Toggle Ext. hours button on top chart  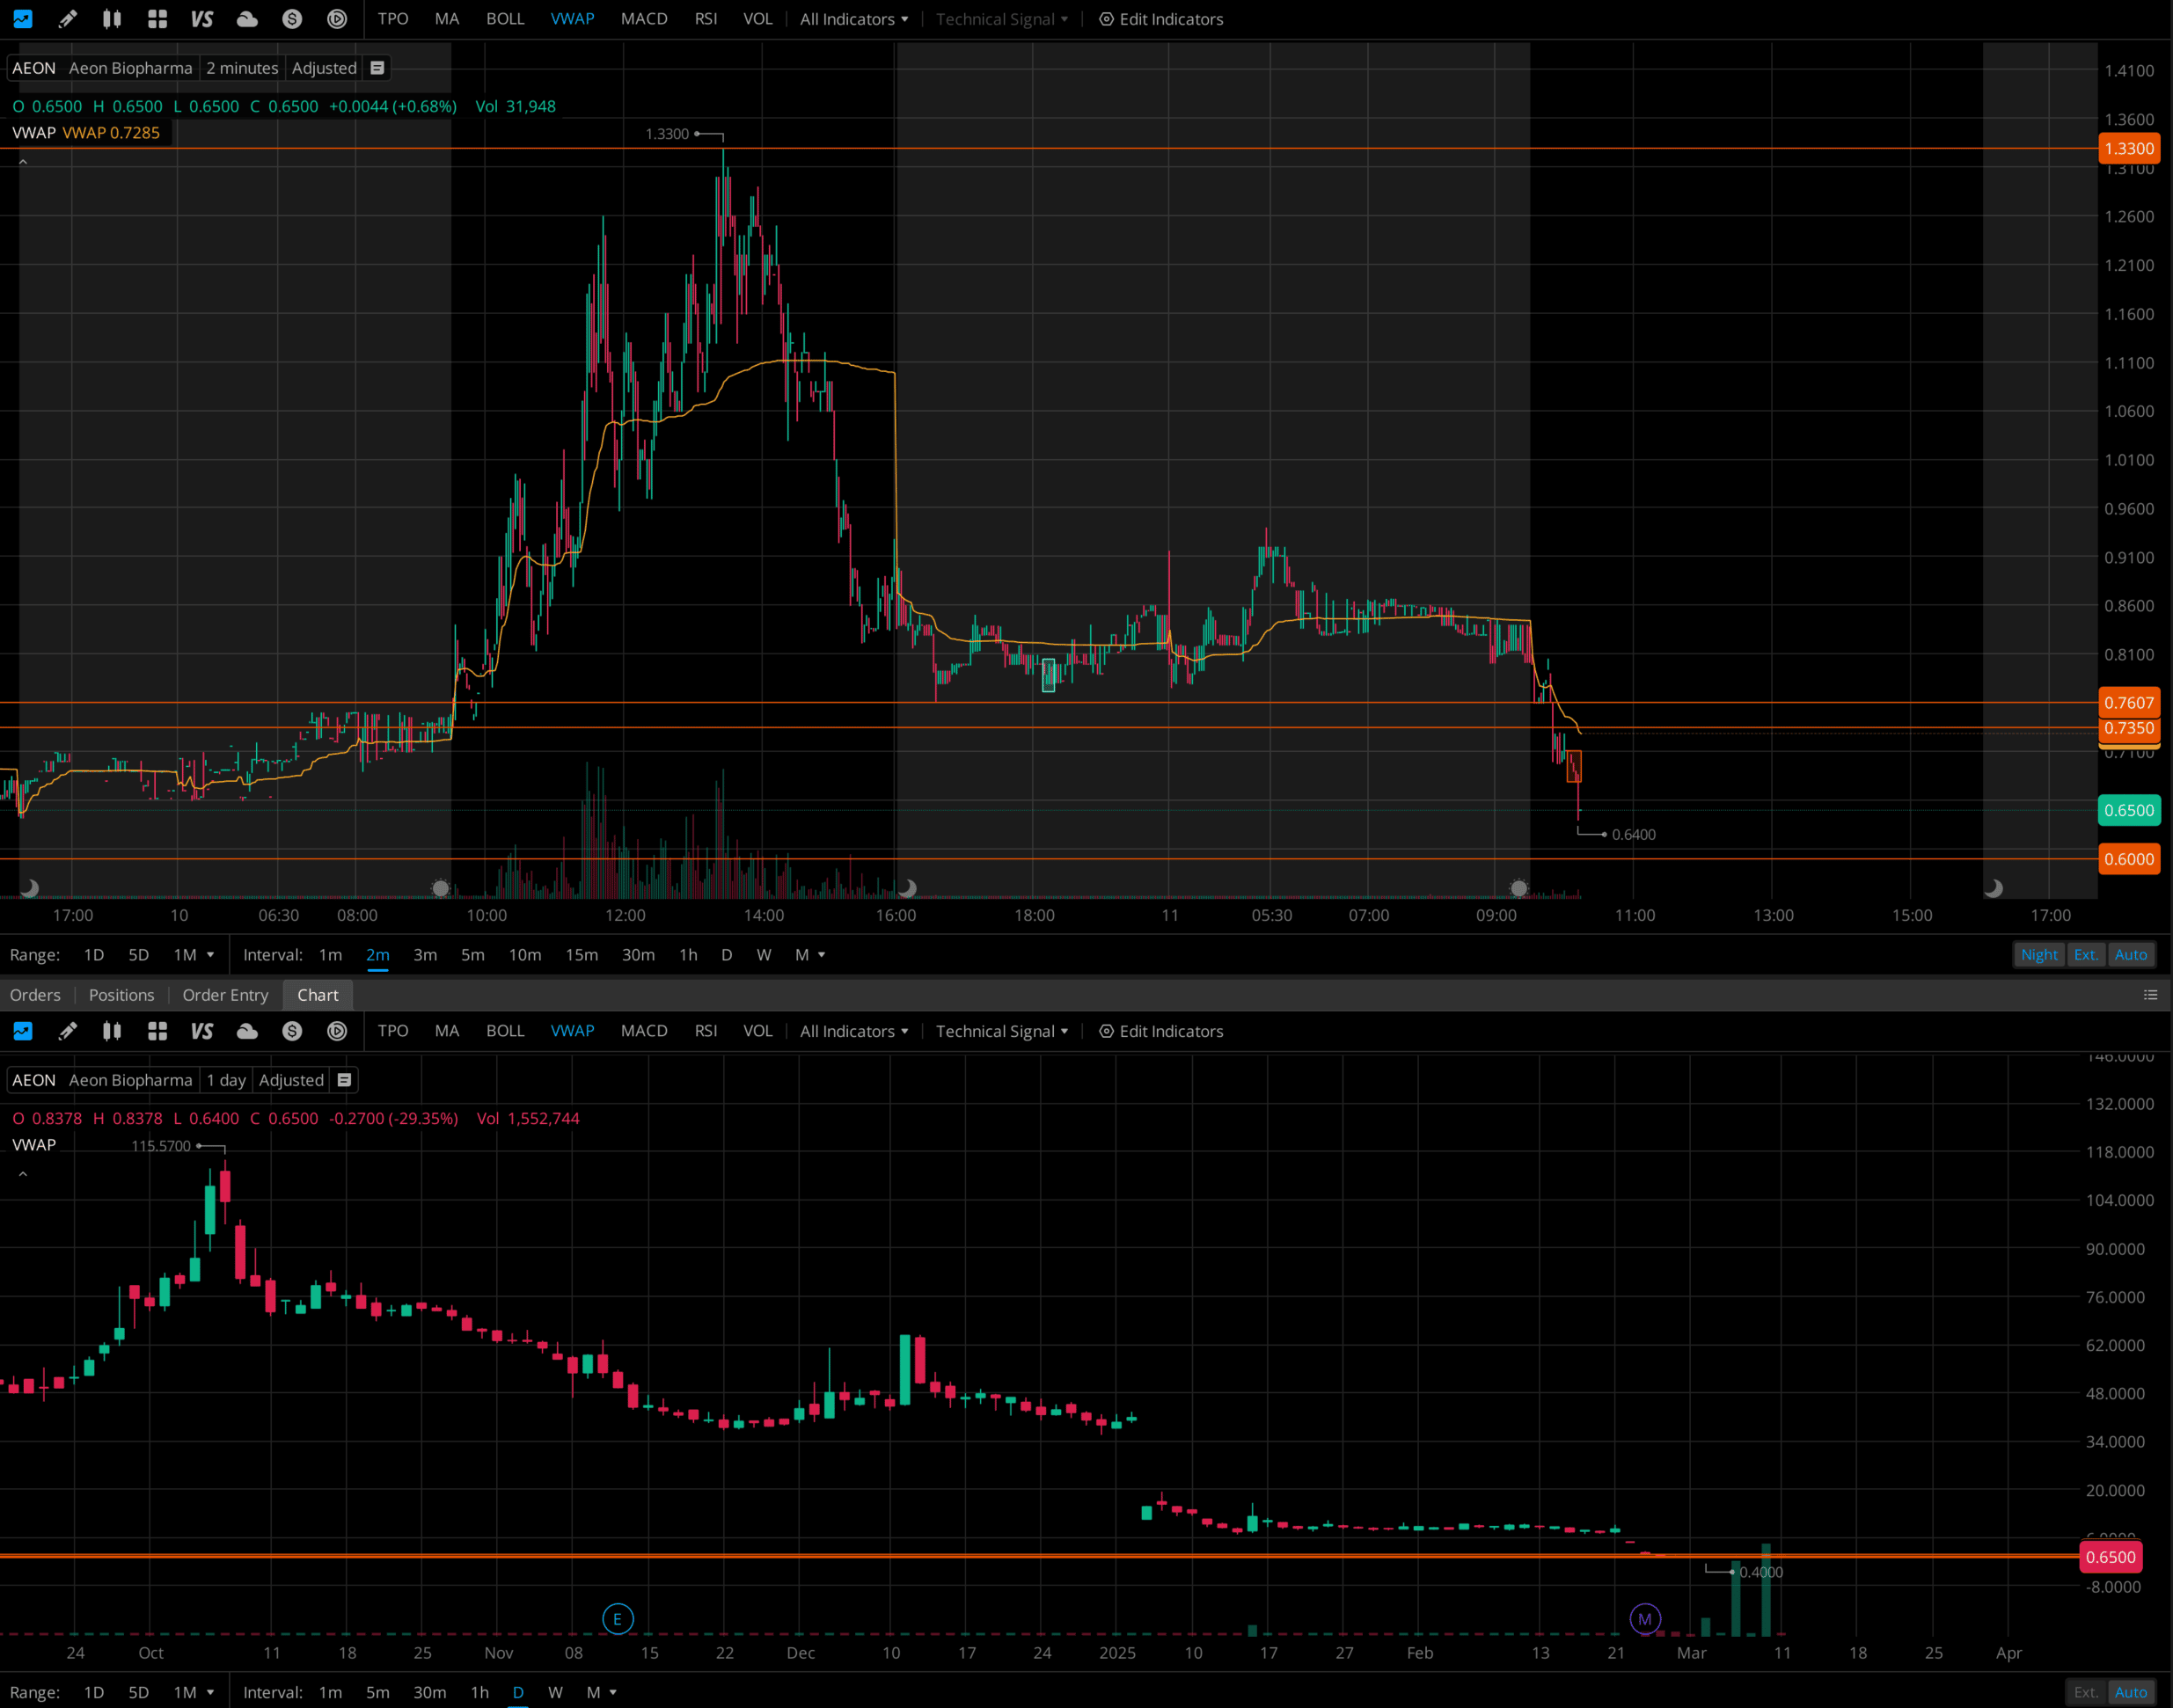coord(2085,955)
